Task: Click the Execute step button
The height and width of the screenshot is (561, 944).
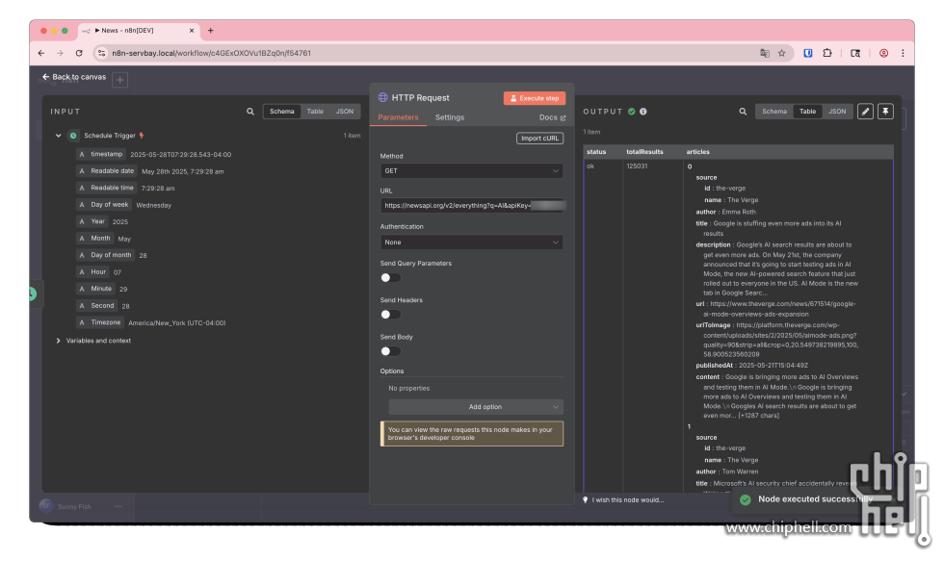Action: click(534, 98)
